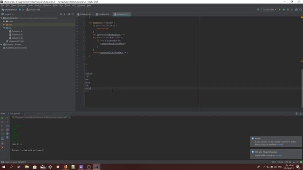Open the Refactor menu
The width and height of the screenshot is (303, 170).
pos(47,6)
